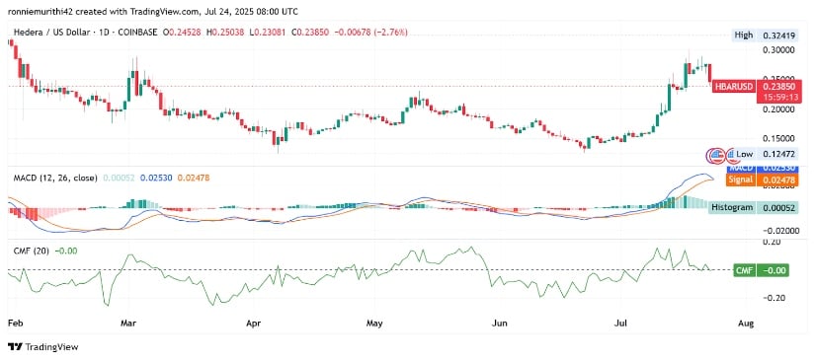Click the green CMF axis label
The height and width of the screenshot is (360, 815).
(x=744, y=269)
